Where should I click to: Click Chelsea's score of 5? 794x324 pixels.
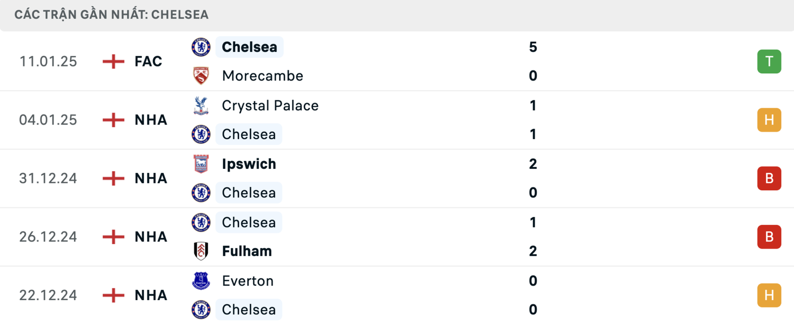[x=533, y=47]
